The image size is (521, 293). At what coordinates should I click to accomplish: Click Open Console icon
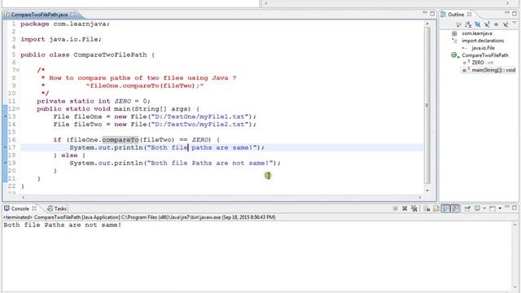click(x=493, y=208)
